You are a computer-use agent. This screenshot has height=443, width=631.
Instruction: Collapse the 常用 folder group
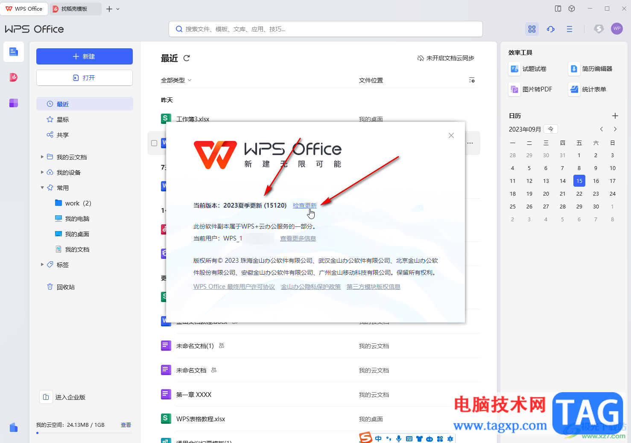(x=42, y=188)
